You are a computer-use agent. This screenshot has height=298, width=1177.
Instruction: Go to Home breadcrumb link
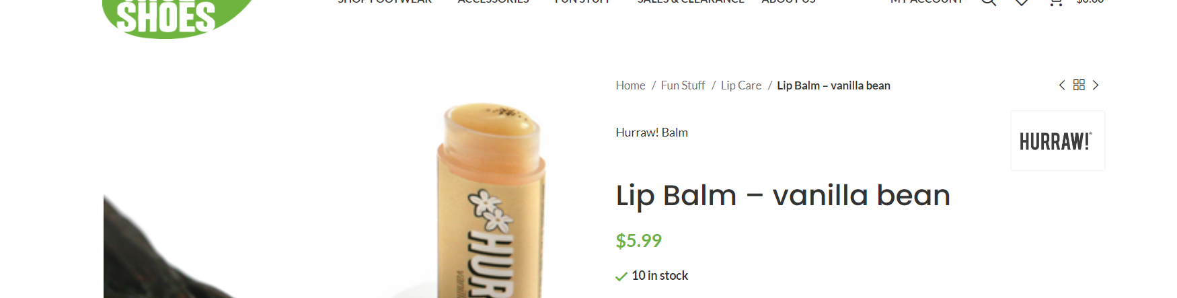(x=630, y=85)
